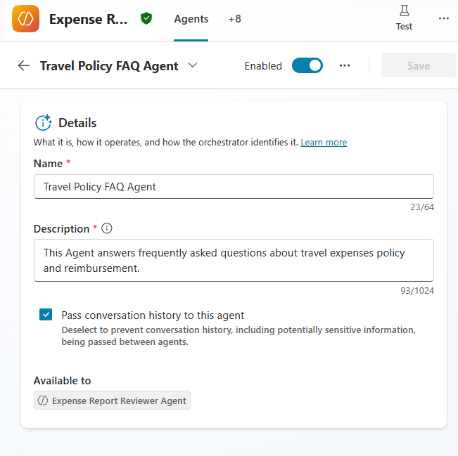The image size is (458, 456).
Task: Click the info icon next to Description
Action: click(x=107, y=228)
